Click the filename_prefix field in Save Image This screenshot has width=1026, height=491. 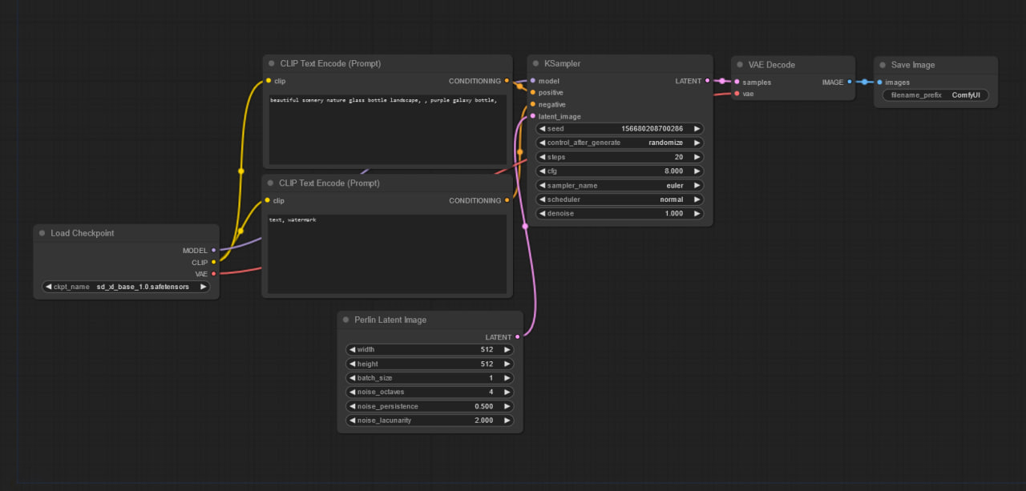(x=935, y=95)
